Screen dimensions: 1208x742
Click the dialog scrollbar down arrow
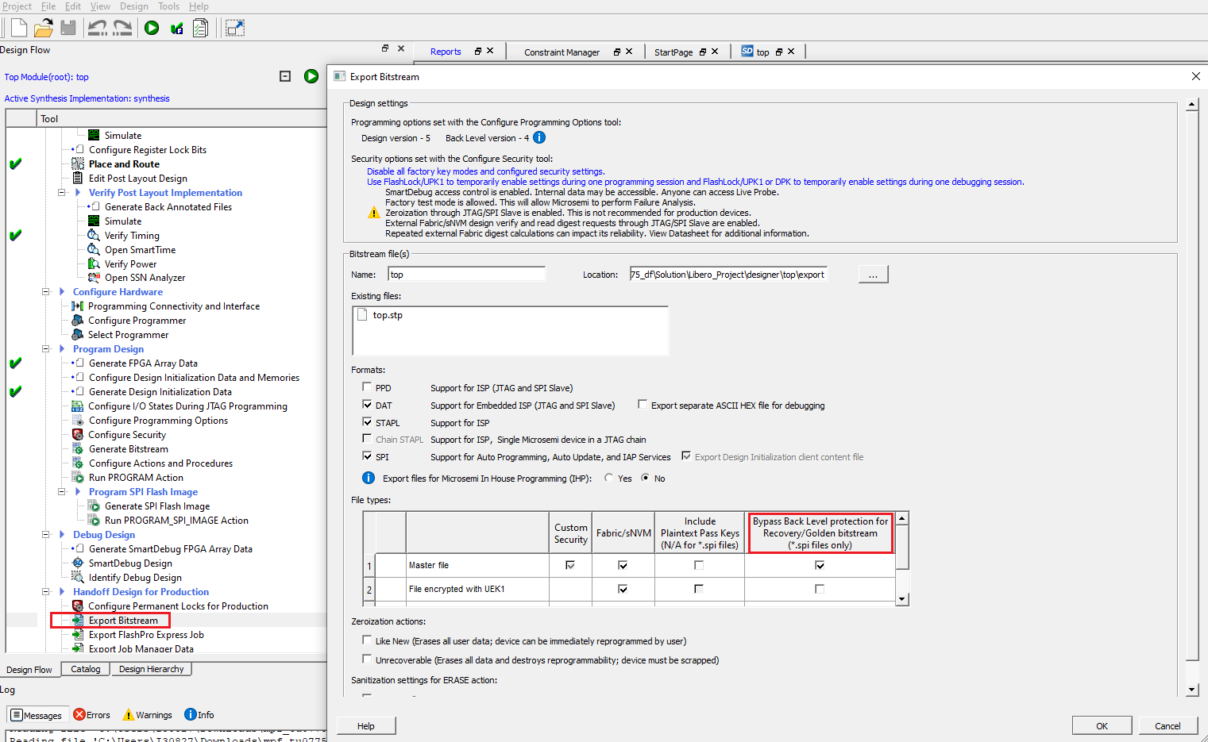pos(1191,690)
